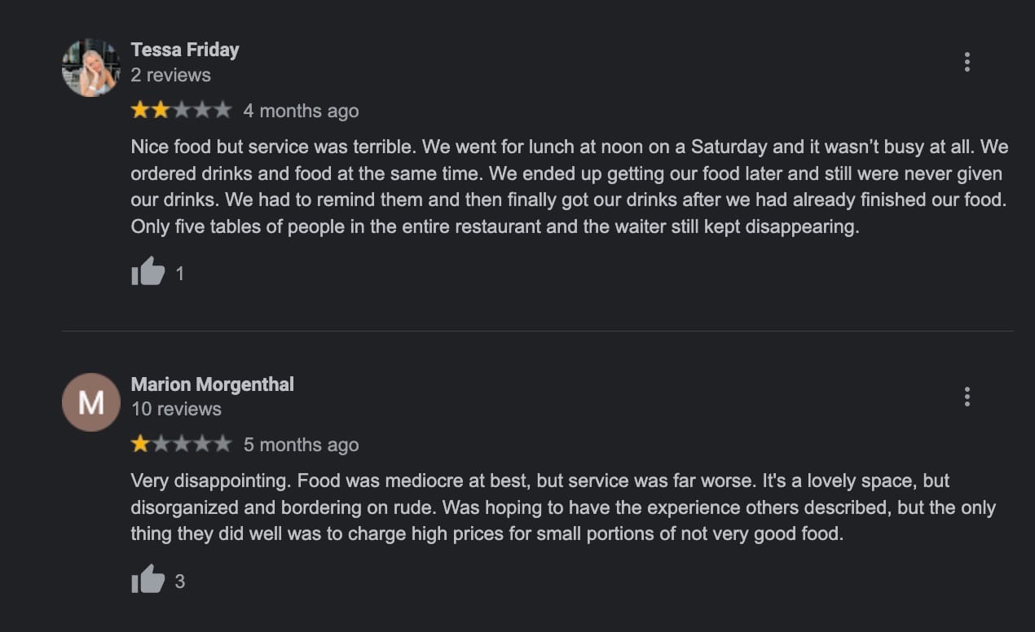This screenshot has height=632, width=1035.
Task: Click the "5 months ago" timestamp
Action: point(301,445)
